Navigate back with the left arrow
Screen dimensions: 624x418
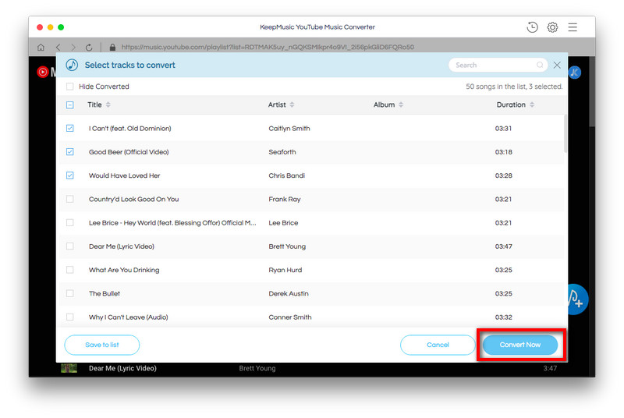pyautogui.click(x=58, y=48)
